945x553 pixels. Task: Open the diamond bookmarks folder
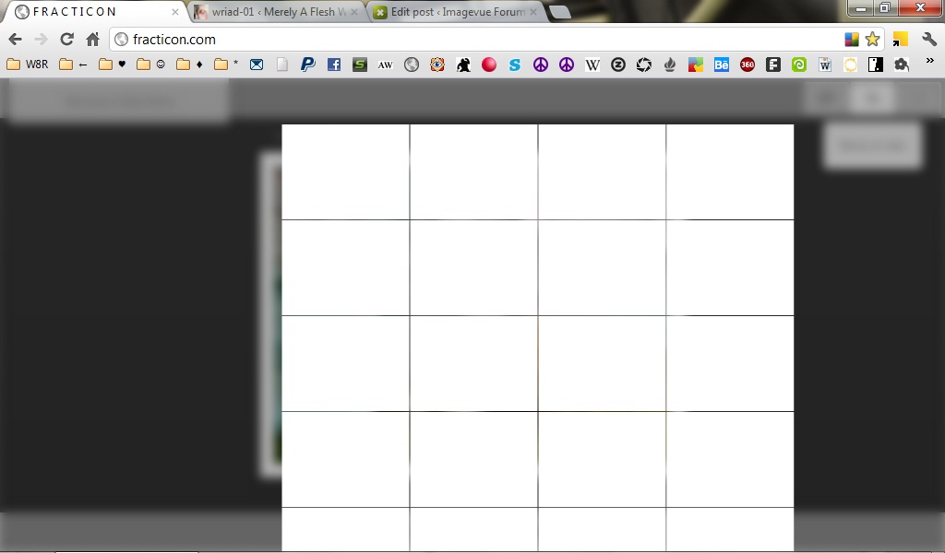tap(190, 65)
